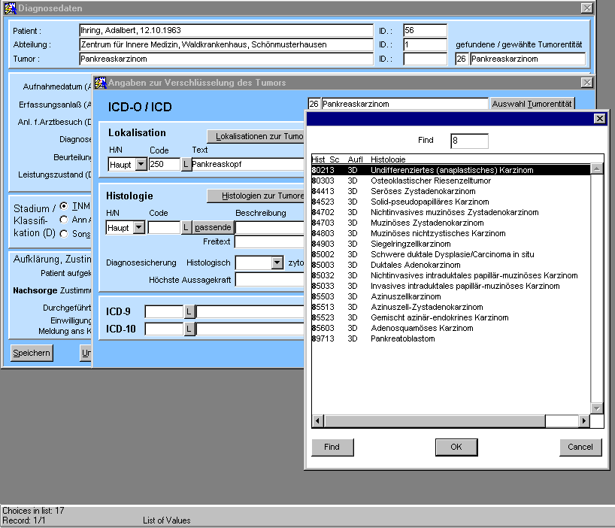The image size is (615, 528).
Task: Choose the Ann Arbor classification radio button
Action: 64,220
